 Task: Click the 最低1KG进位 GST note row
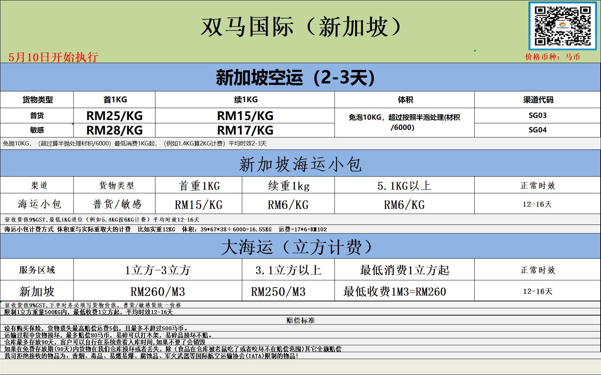[300, 219]
